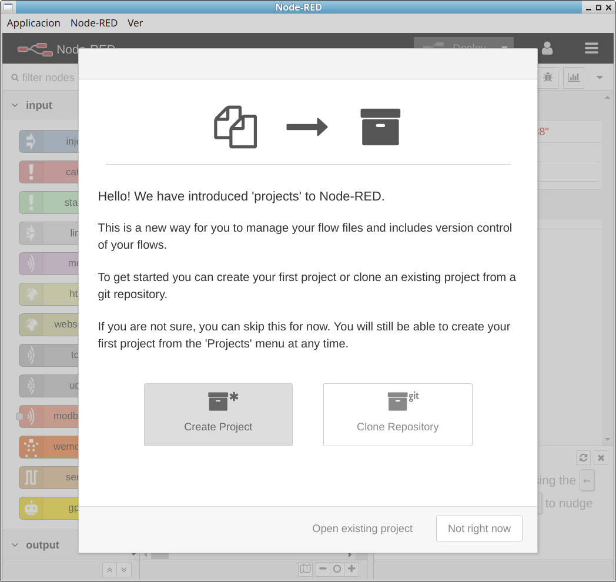
Task: Toggle the map navigator icon
Action: click(305, 568)
